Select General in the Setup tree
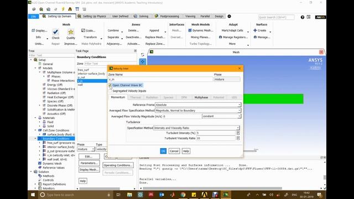 pos(48,64)
